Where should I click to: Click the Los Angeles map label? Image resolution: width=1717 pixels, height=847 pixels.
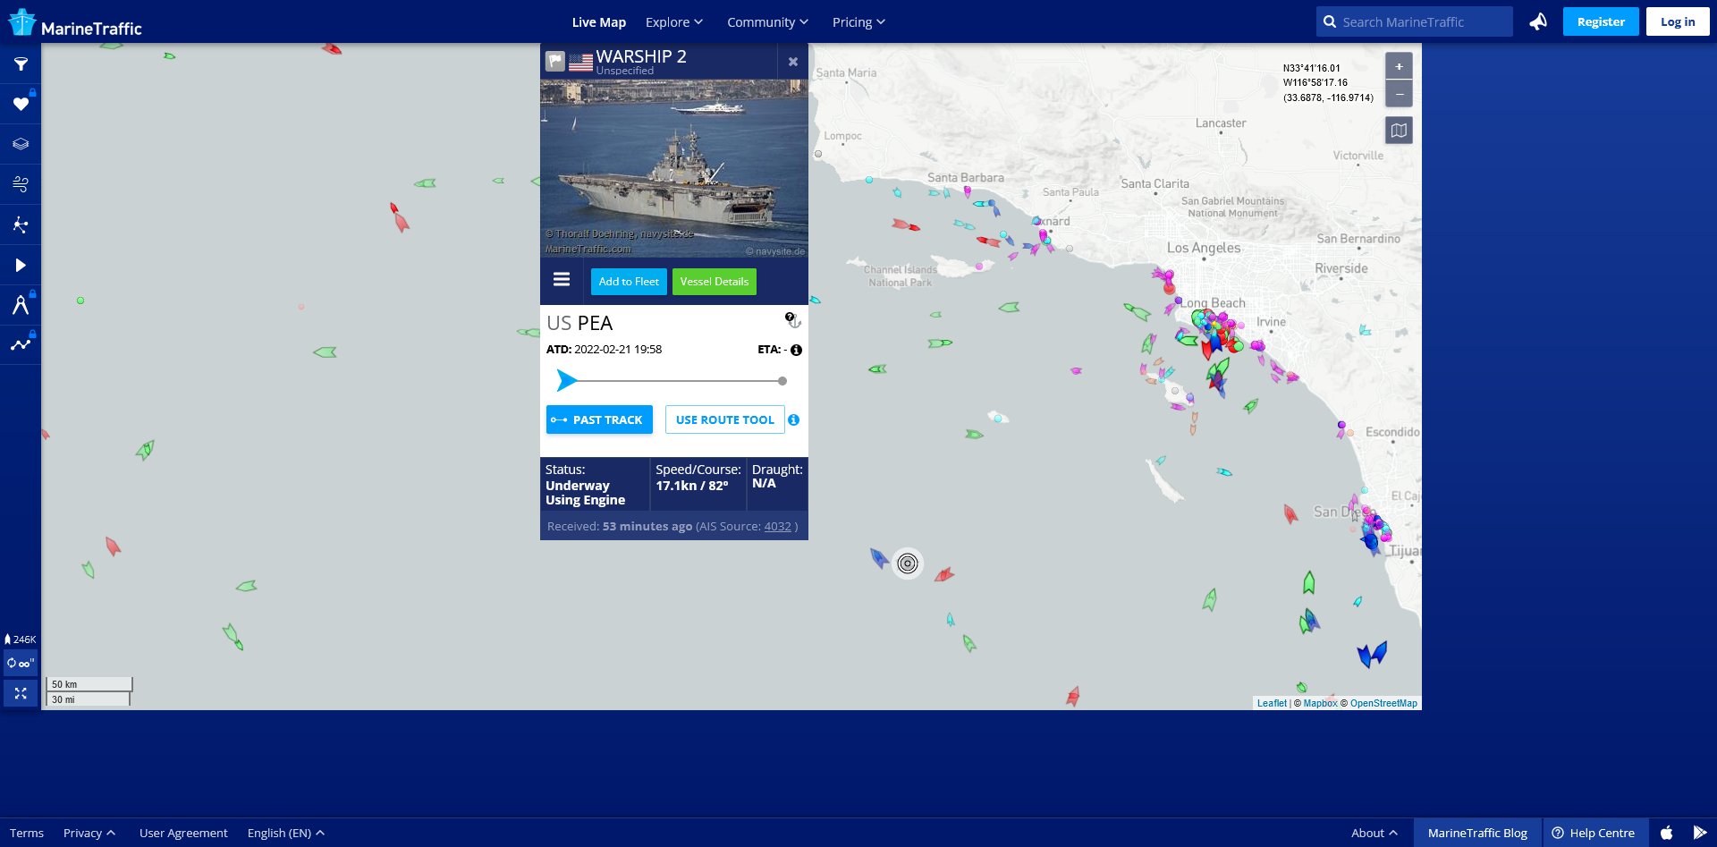pos(1203,248)
